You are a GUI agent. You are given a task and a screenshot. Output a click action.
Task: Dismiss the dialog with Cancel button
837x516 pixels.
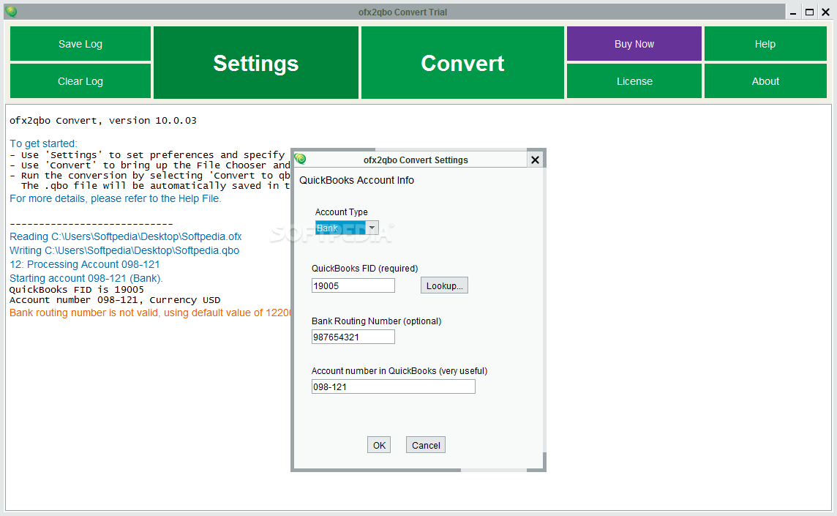(x=425, y=445)
